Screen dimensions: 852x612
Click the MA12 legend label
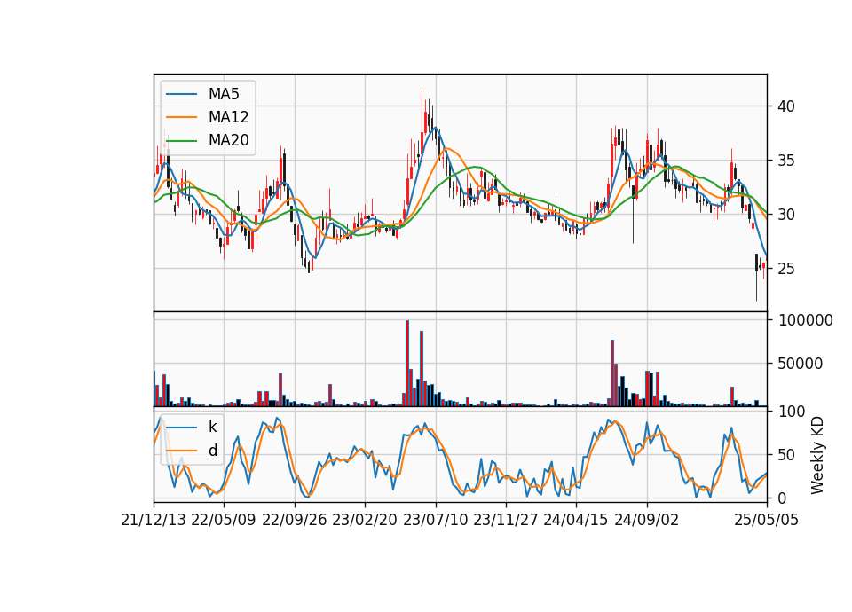coord(228,117)
